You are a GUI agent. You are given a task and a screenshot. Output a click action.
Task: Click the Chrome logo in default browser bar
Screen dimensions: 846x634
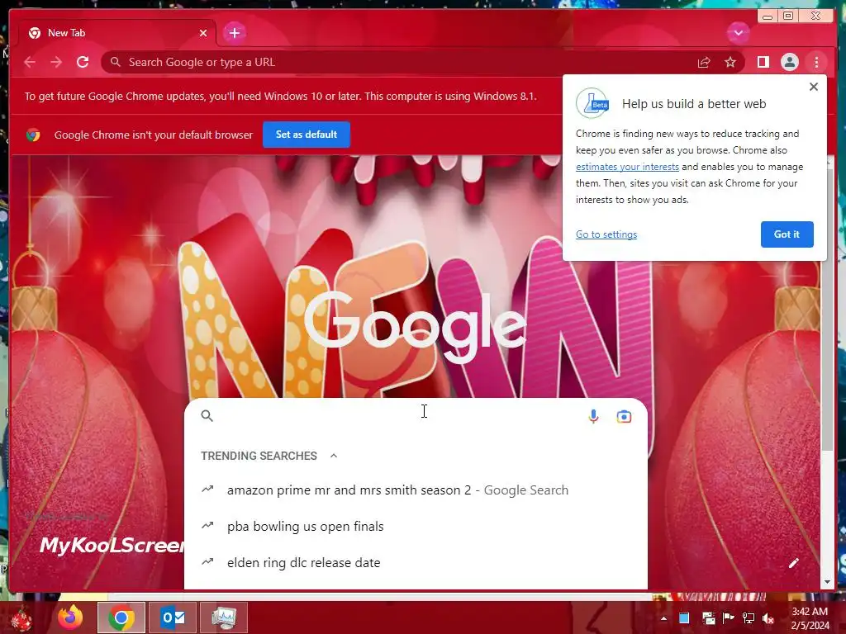click(33, 135)
